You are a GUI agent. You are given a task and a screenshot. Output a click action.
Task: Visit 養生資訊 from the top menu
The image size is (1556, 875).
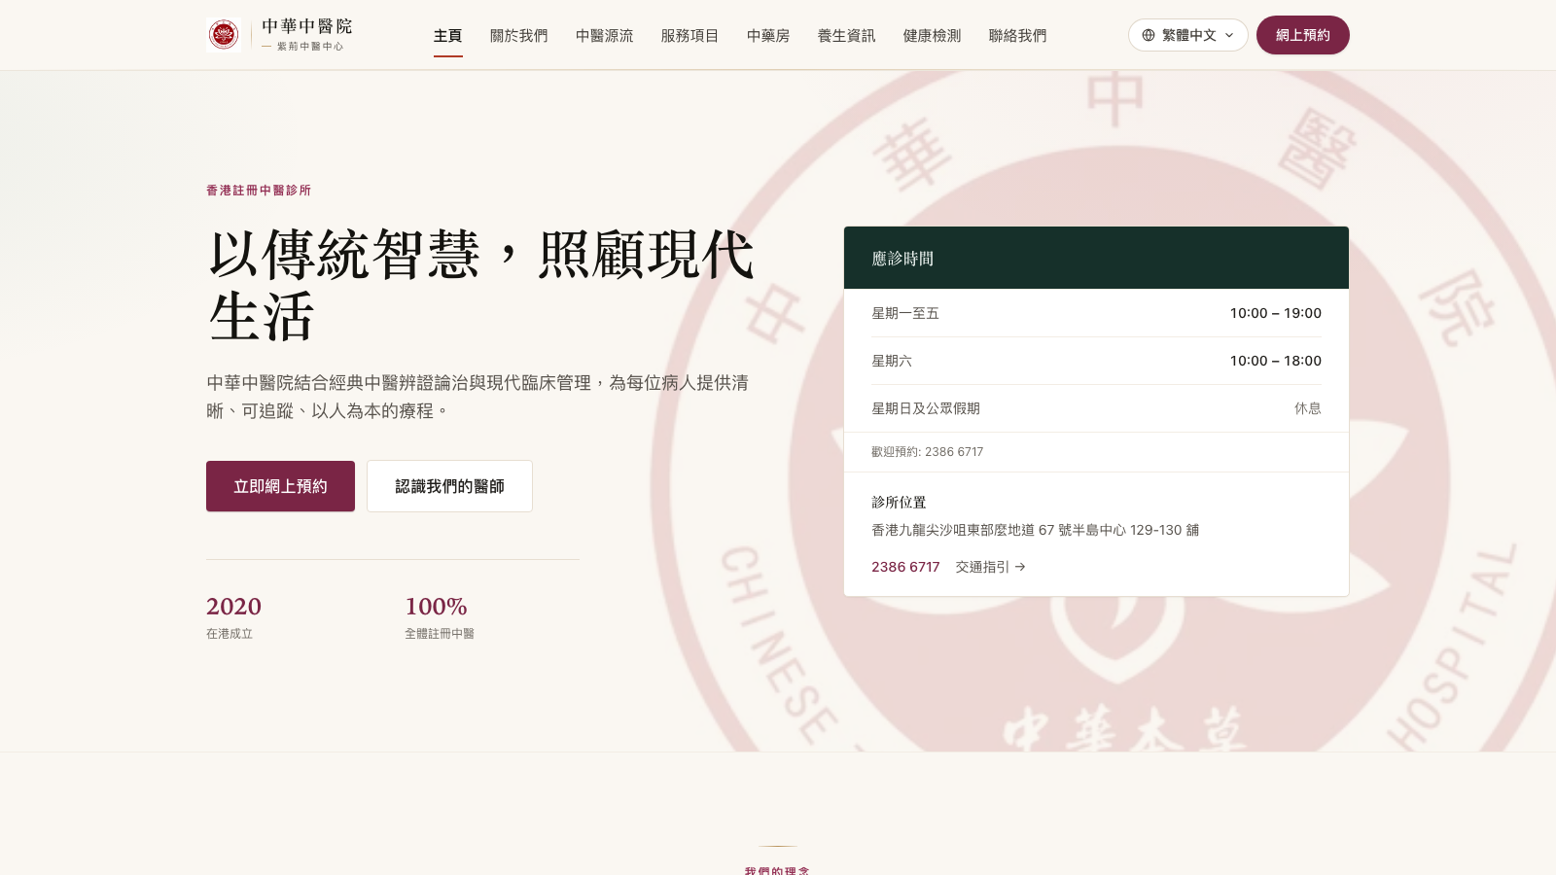pyautogui.click(x=847, y=36)
